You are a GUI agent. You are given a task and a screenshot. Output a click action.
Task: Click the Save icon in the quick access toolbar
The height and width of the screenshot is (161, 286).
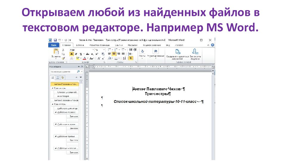pyautogui.click(x=55, y=40)
